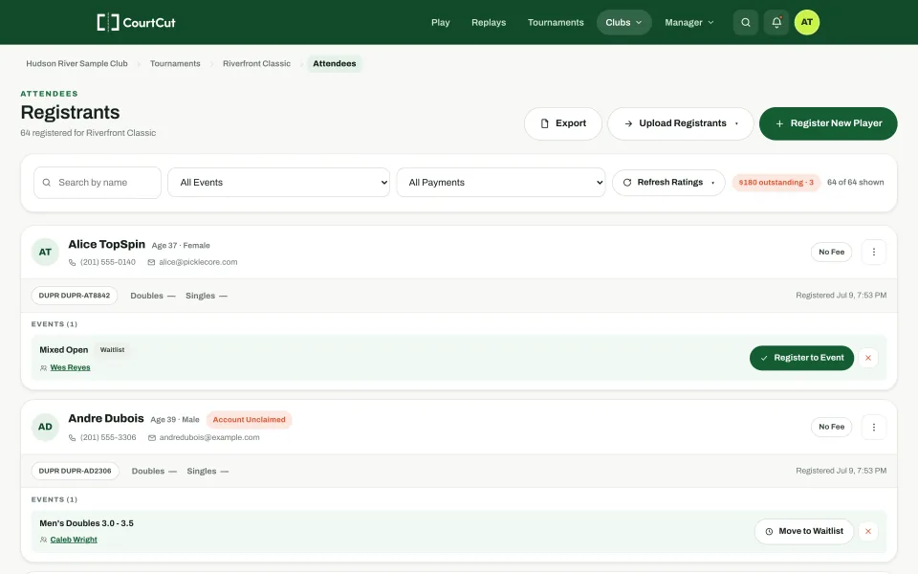The width and height of the screenshot is (918, 574).
Task: Open the search icon in header
Action: click(745, 22)
